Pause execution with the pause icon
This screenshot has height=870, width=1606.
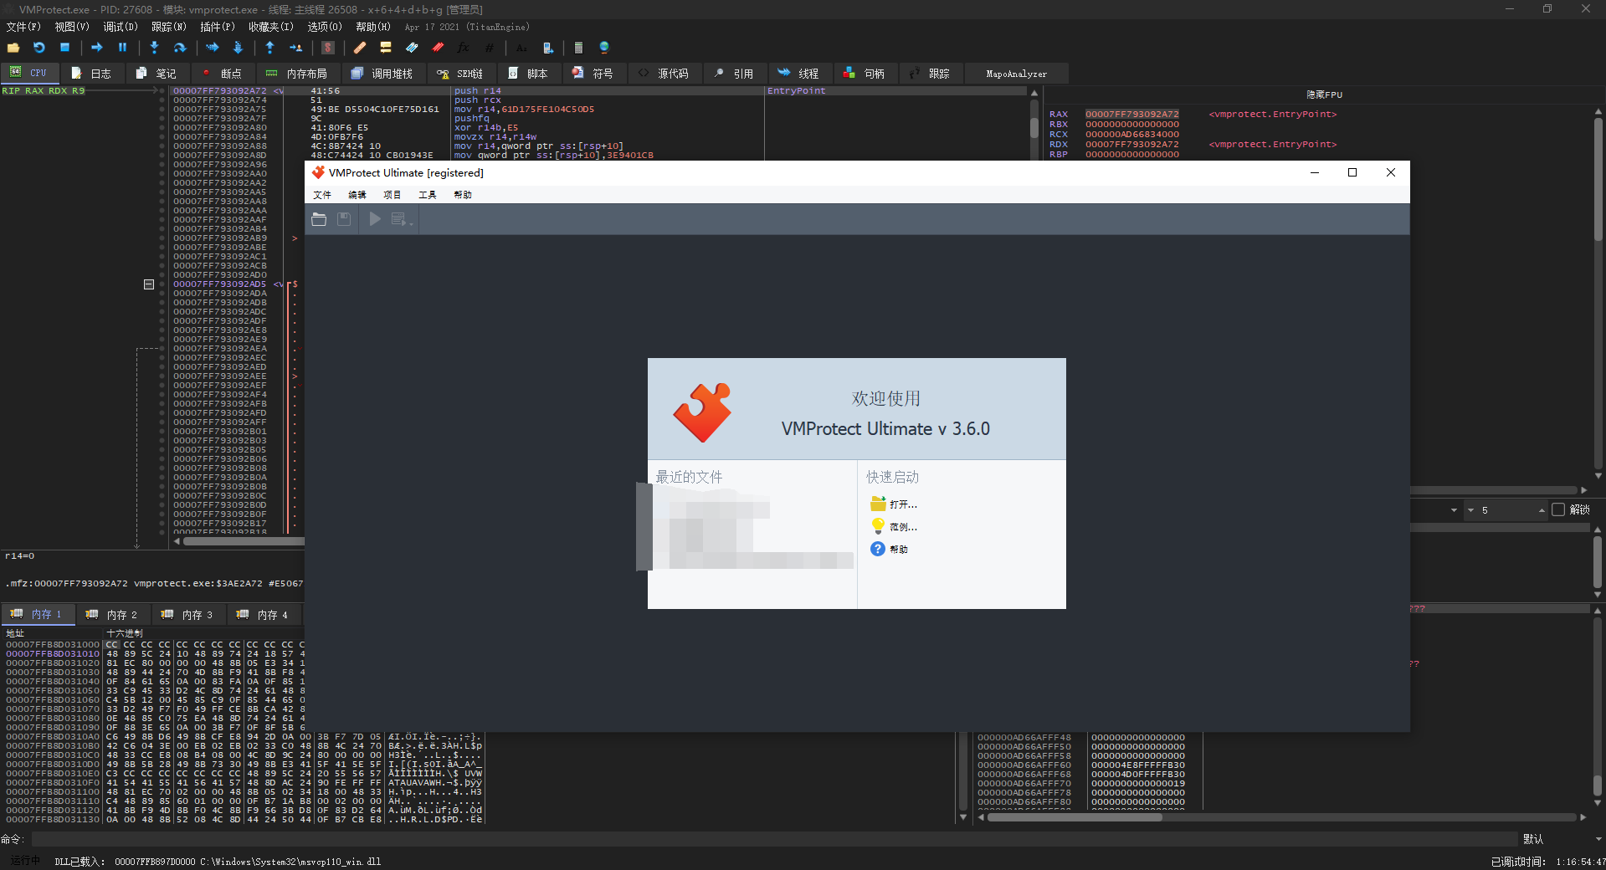coord(122,48)
